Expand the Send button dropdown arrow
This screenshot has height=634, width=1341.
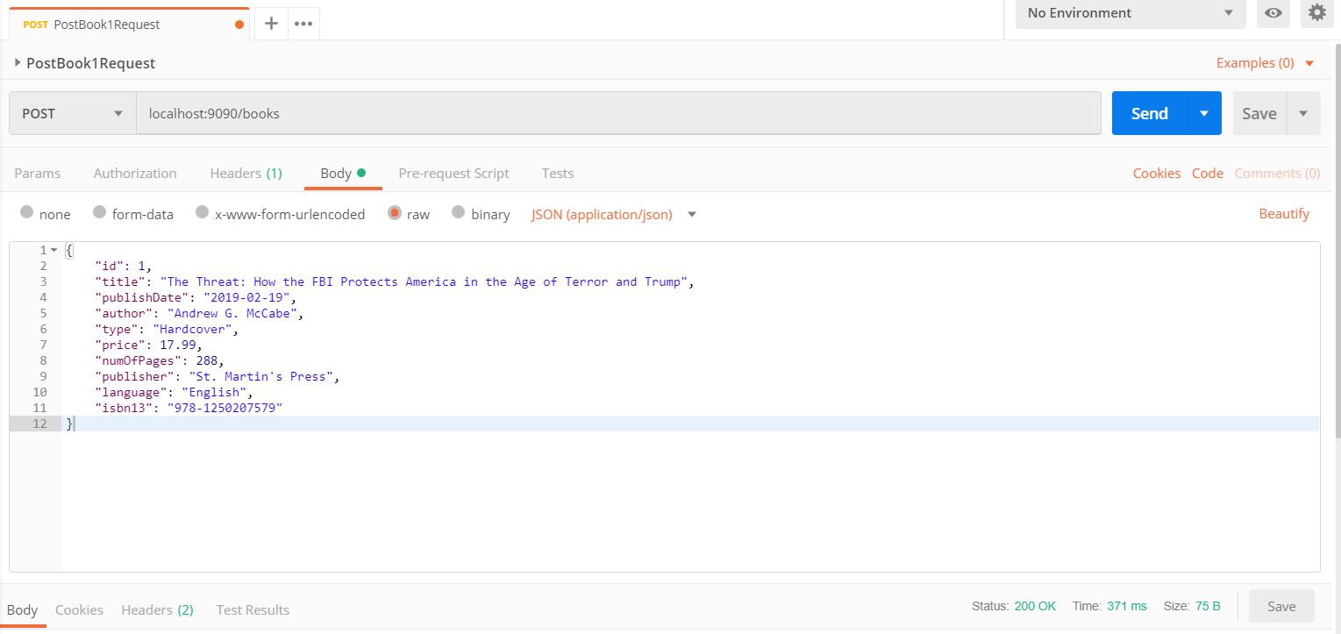(x=1204, y=113)
